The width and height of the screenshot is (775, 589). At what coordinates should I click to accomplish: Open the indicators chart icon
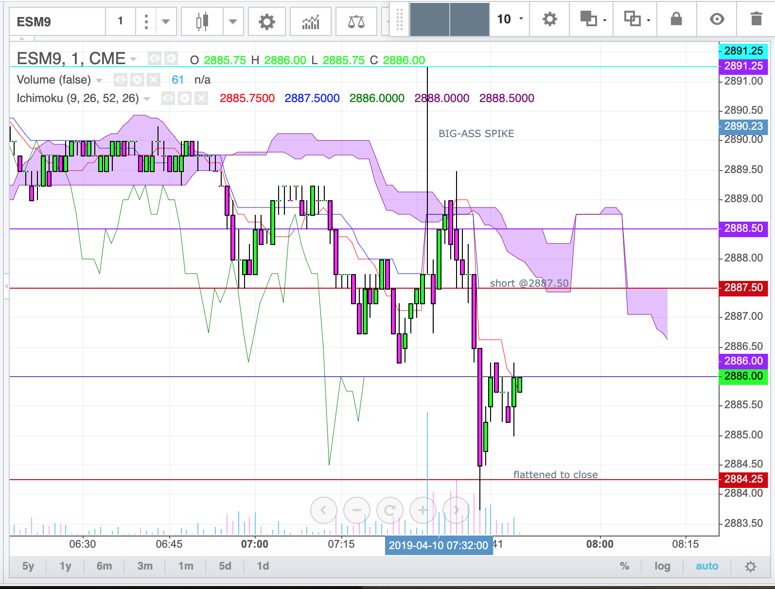pyautogui.click(x=311, y=21)
